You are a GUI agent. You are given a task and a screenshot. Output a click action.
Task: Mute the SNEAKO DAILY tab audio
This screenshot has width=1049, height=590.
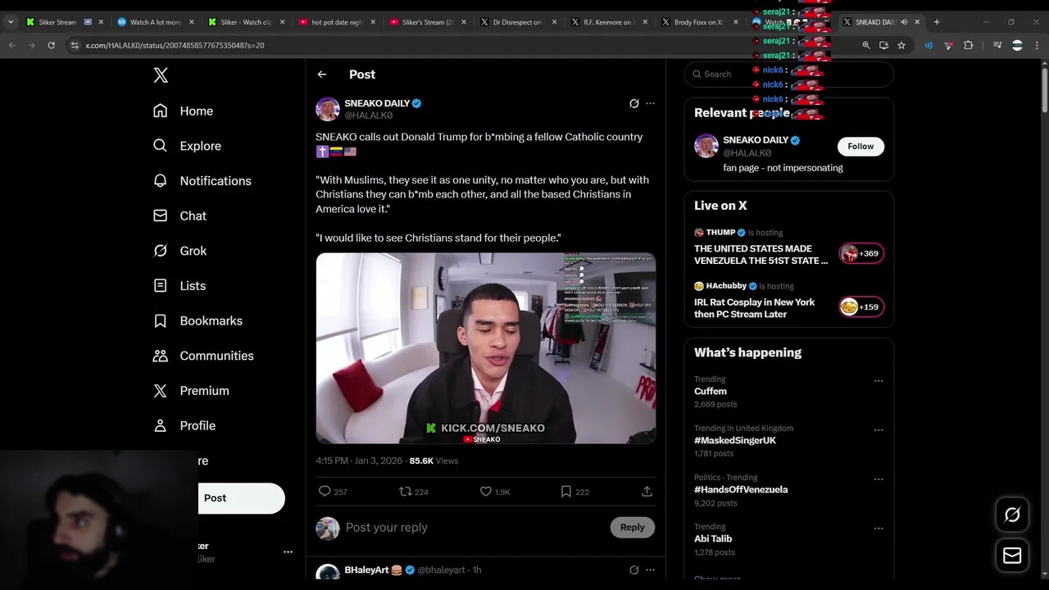904,22
